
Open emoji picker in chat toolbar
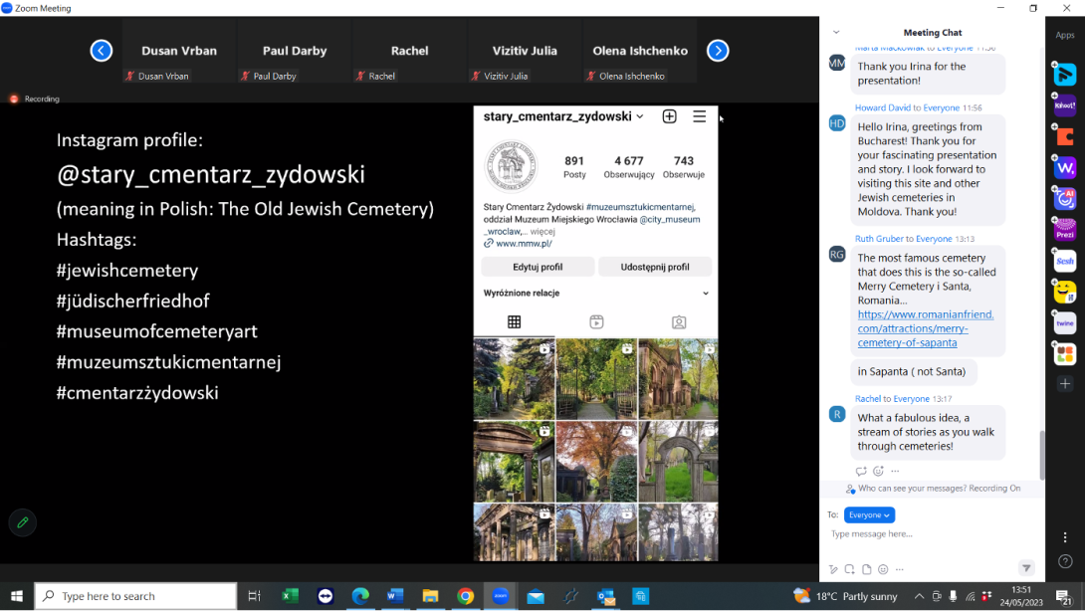883,569
